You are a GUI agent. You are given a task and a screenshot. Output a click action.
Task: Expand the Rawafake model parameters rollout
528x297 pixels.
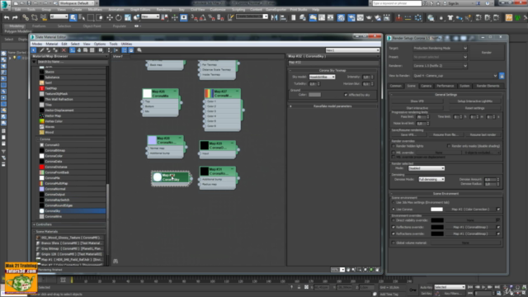coord(332,106)
